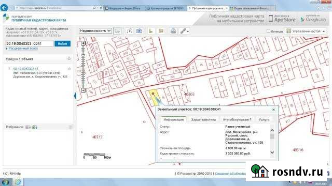332x186 pixels.
Task: Close the land plot info popup
Action: [x=273, y=110]
